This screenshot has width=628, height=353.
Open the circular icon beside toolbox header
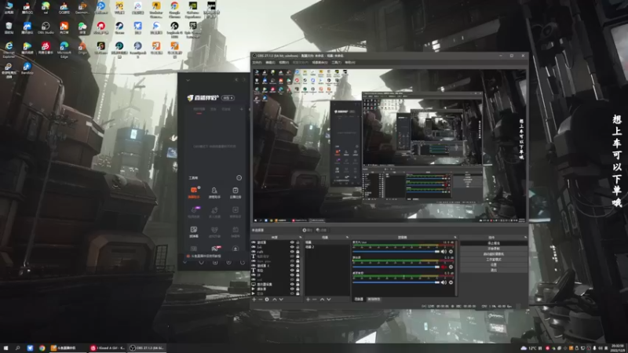click(x=239, y=178)
